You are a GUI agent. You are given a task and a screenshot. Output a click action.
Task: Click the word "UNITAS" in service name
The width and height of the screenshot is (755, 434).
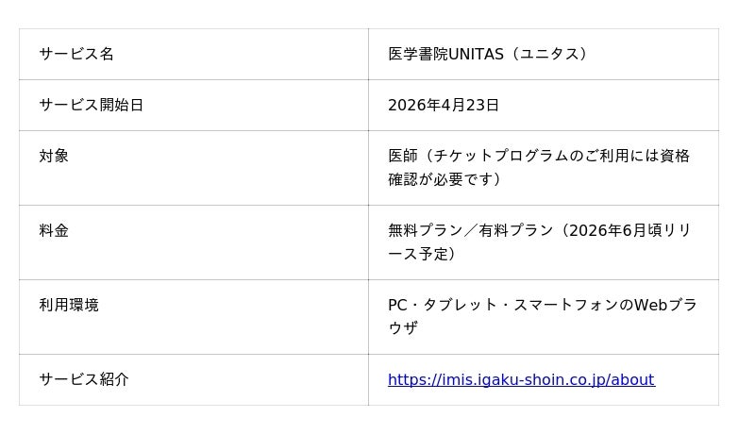pos(478,55)
